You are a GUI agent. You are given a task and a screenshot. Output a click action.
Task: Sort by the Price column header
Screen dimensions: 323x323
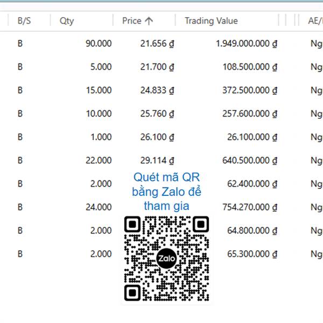[132, 20]
